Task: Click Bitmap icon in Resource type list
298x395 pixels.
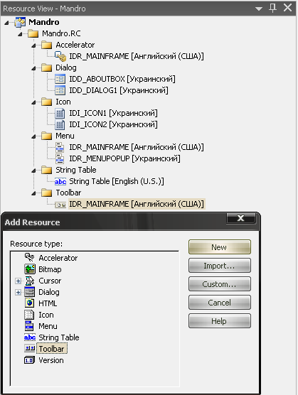Action: coord(30,269)
